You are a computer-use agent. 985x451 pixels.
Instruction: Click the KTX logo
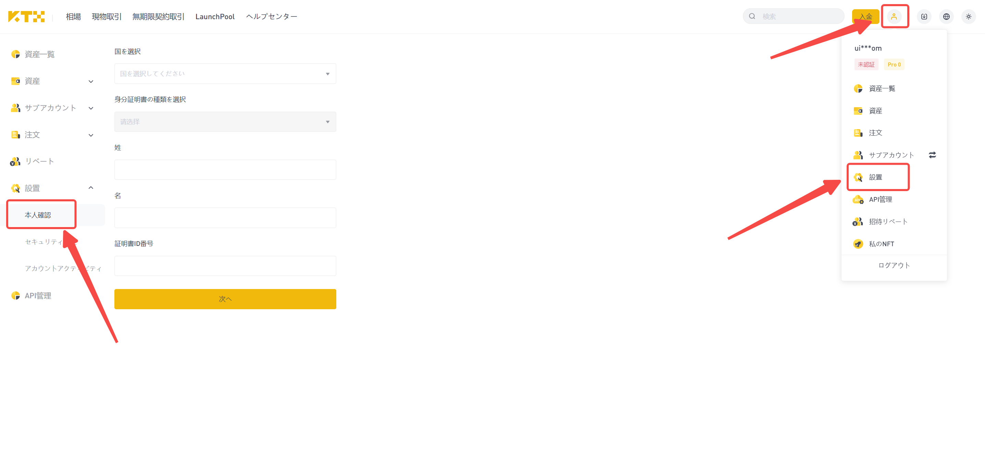click(x=26, y=16)
